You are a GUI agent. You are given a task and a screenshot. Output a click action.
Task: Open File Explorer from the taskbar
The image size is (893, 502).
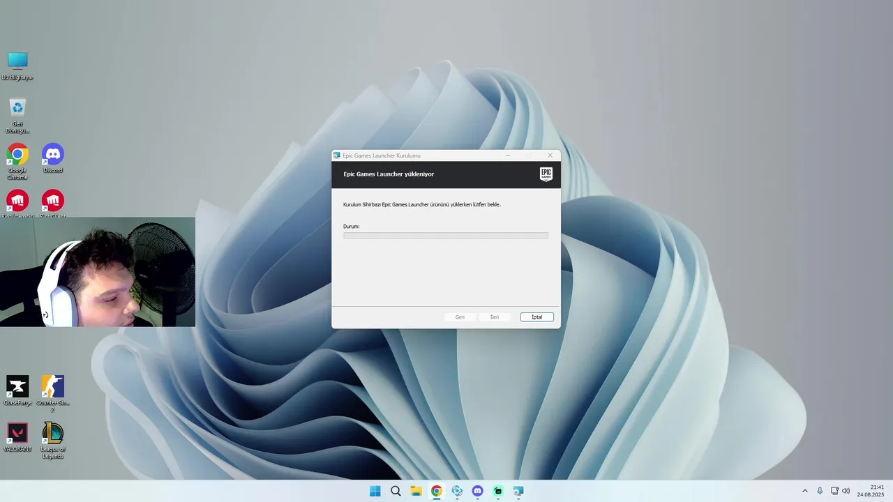(416, 491)
